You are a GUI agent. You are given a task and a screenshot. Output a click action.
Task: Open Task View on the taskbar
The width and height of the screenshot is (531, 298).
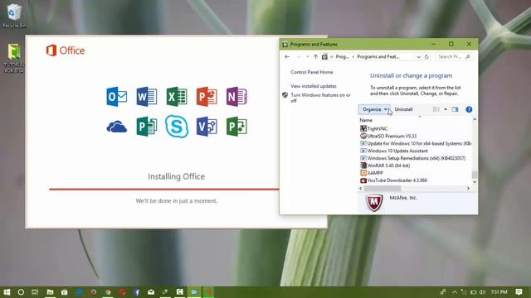point(35,292)
